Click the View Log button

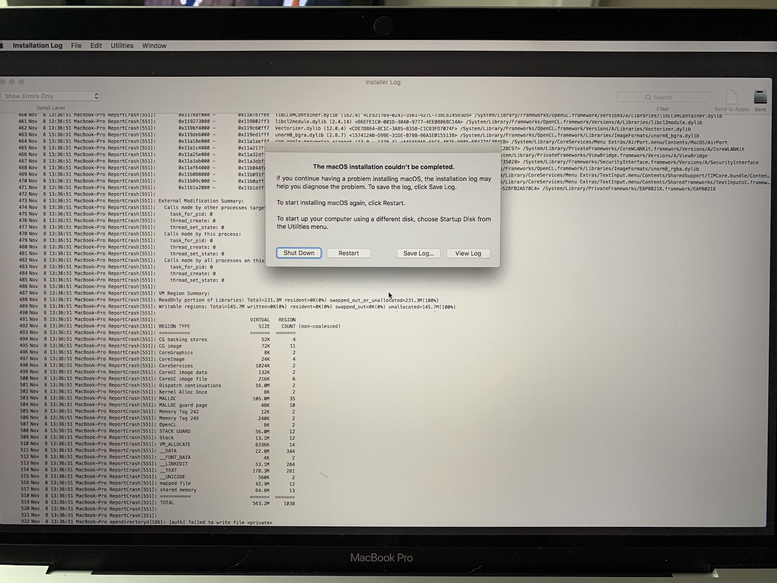click(x=468, y=253)
